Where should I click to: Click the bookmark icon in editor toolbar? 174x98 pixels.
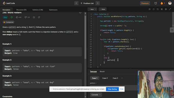(x=150, y=9)
